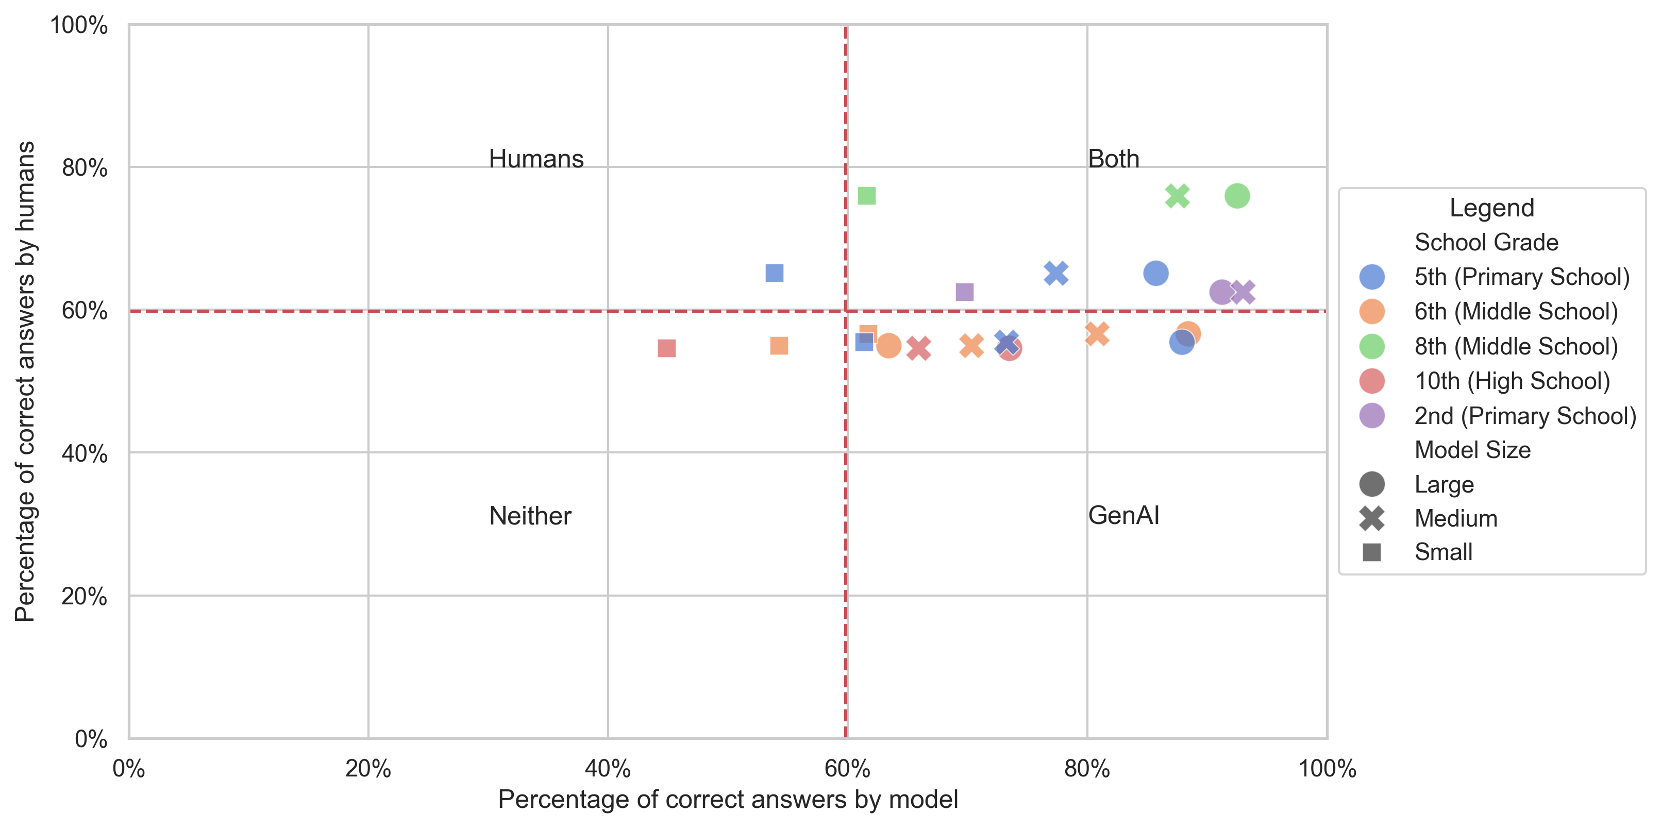Click the "Humans" quadrant label
The image size is (1661, 829).
(536, 159)
